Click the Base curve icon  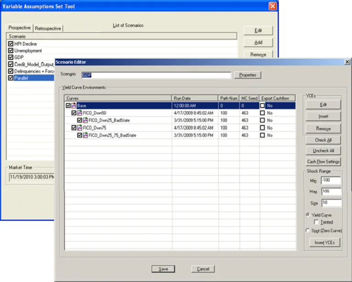click(74, 105)
